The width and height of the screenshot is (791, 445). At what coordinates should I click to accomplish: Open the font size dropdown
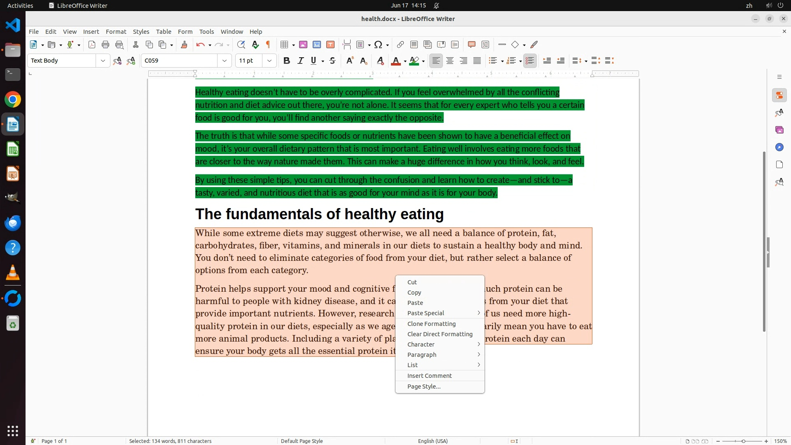[x=269, y=61]
